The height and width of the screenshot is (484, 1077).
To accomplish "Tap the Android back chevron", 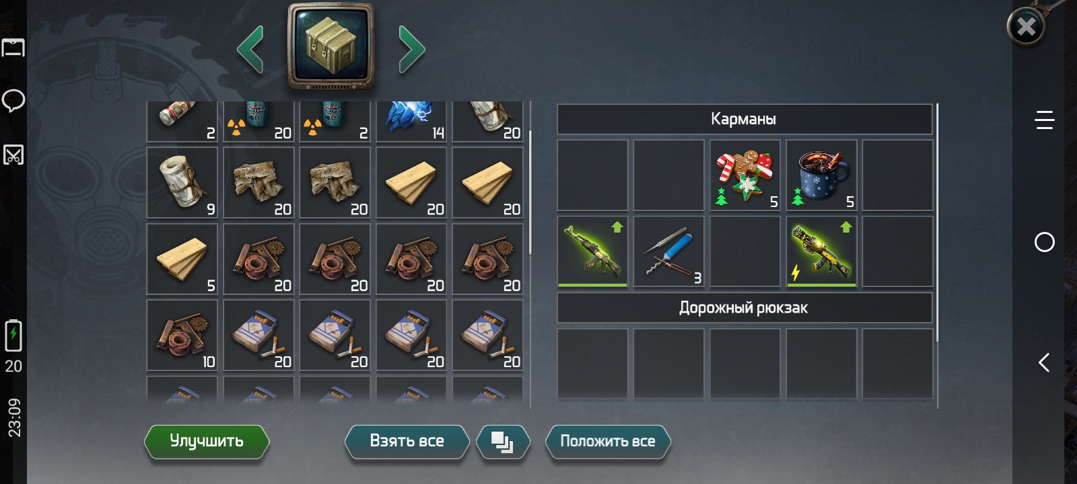I will tap(1044, 363).
